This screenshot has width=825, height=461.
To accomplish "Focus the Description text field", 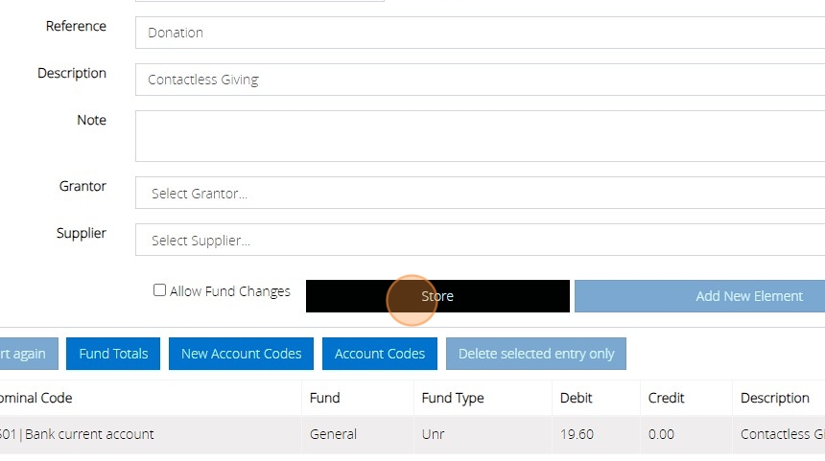I will [480, 80].
